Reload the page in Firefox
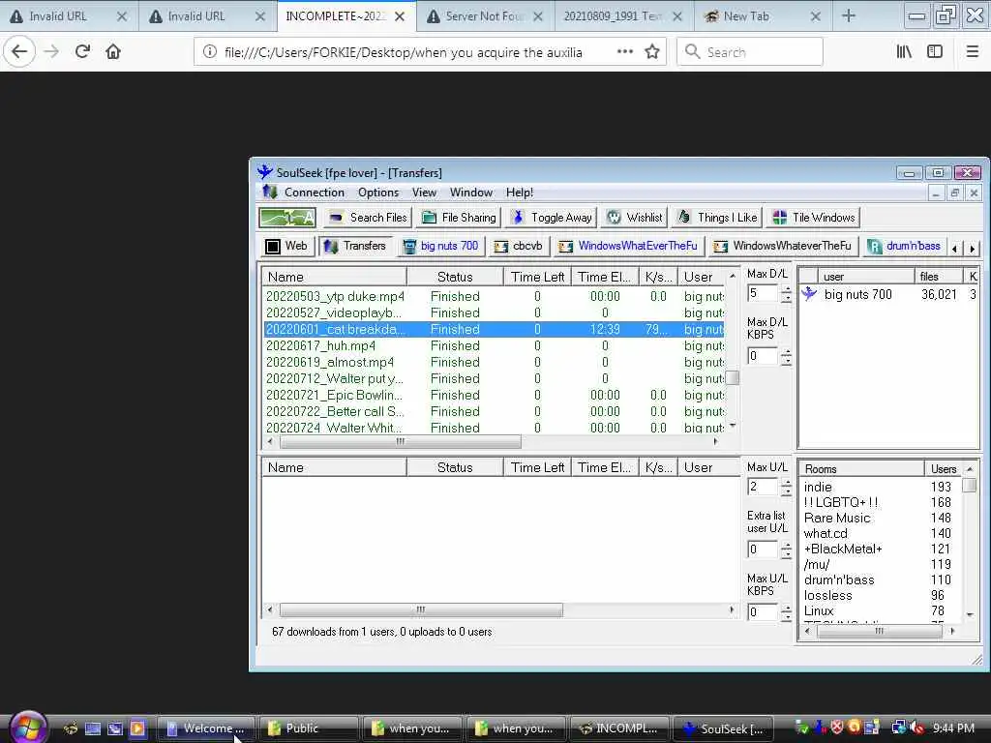Image resolution: width=991 pixels, height=743 pixels. [83, 51]
